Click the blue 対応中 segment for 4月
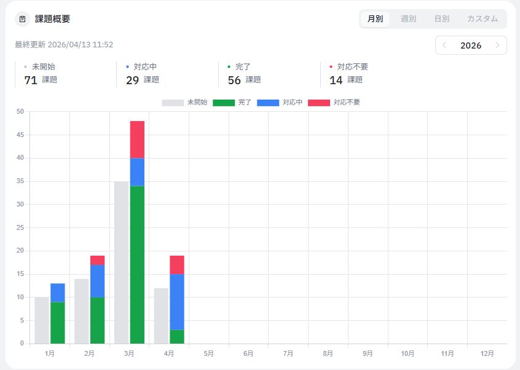This screenshot has height=370, width=520. point(177,301)
